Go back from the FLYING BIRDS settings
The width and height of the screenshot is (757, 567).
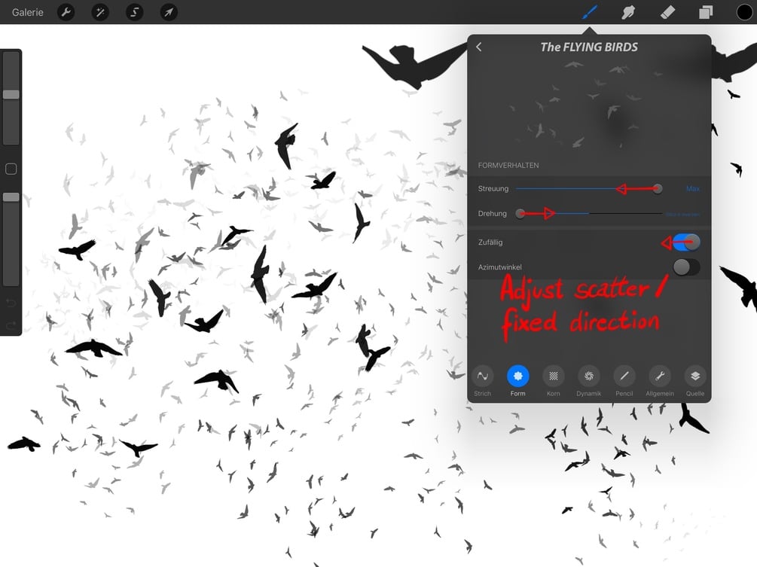(479, 47)
